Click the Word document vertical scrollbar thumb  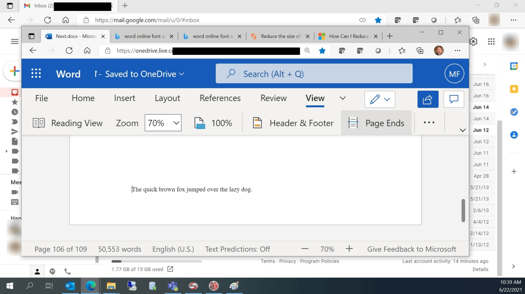pos(463,211)
